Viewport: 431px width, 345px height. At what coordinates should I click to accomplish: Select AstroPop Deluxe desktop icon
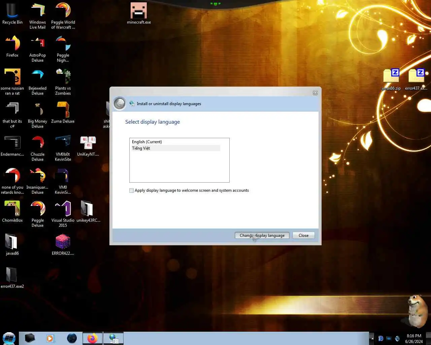(x=37, y=49)
